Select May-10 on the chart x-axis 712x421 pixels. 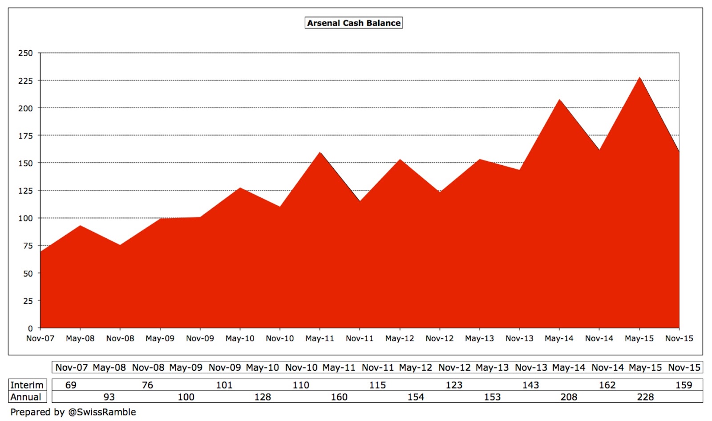240,339
